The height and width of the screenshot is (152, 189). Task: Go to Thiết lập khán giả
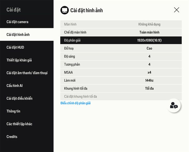click(x=19, y=60)
